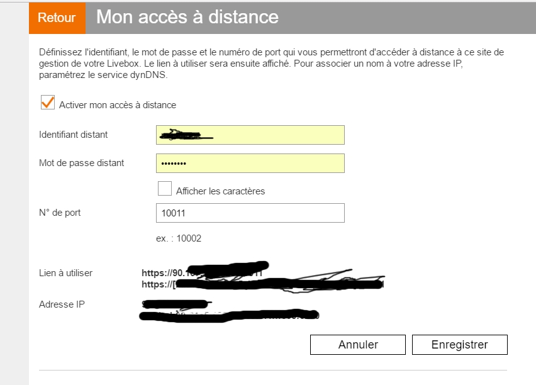
Task: Click the Activer mon accès à distance label
Action: tap(118, 105)
